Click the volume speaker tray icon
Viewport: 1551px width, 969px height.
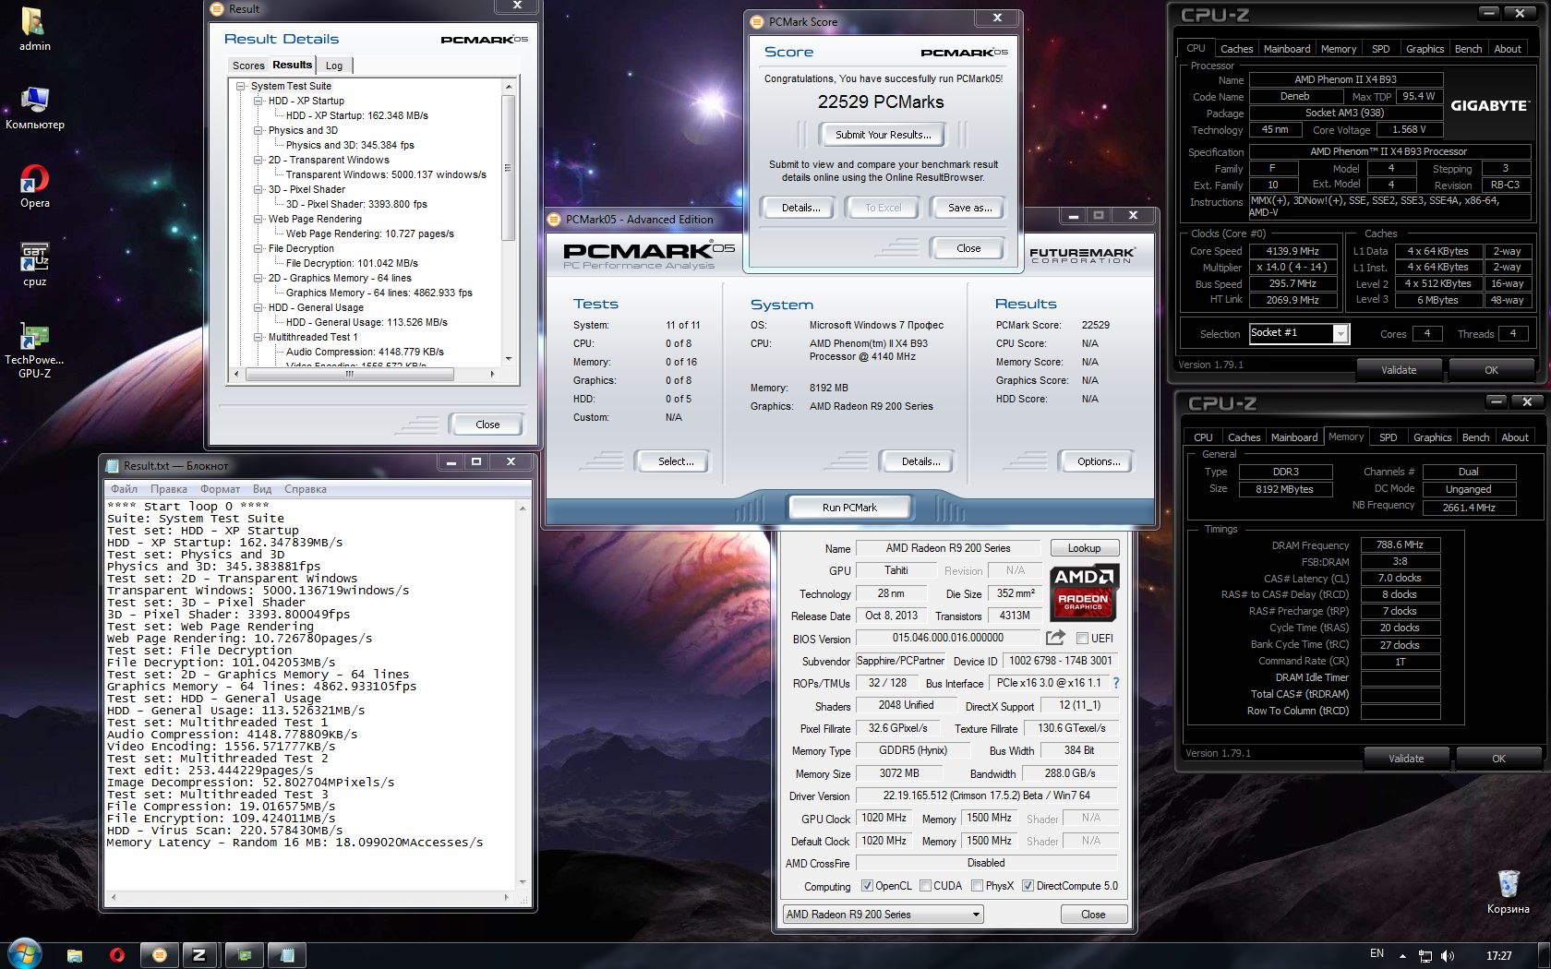coord(1447,956)
